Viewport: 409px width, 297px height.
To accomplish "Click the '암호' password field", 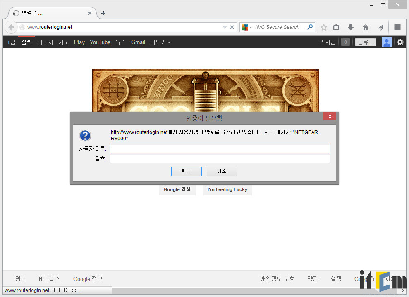I will (x=220, y=159).
